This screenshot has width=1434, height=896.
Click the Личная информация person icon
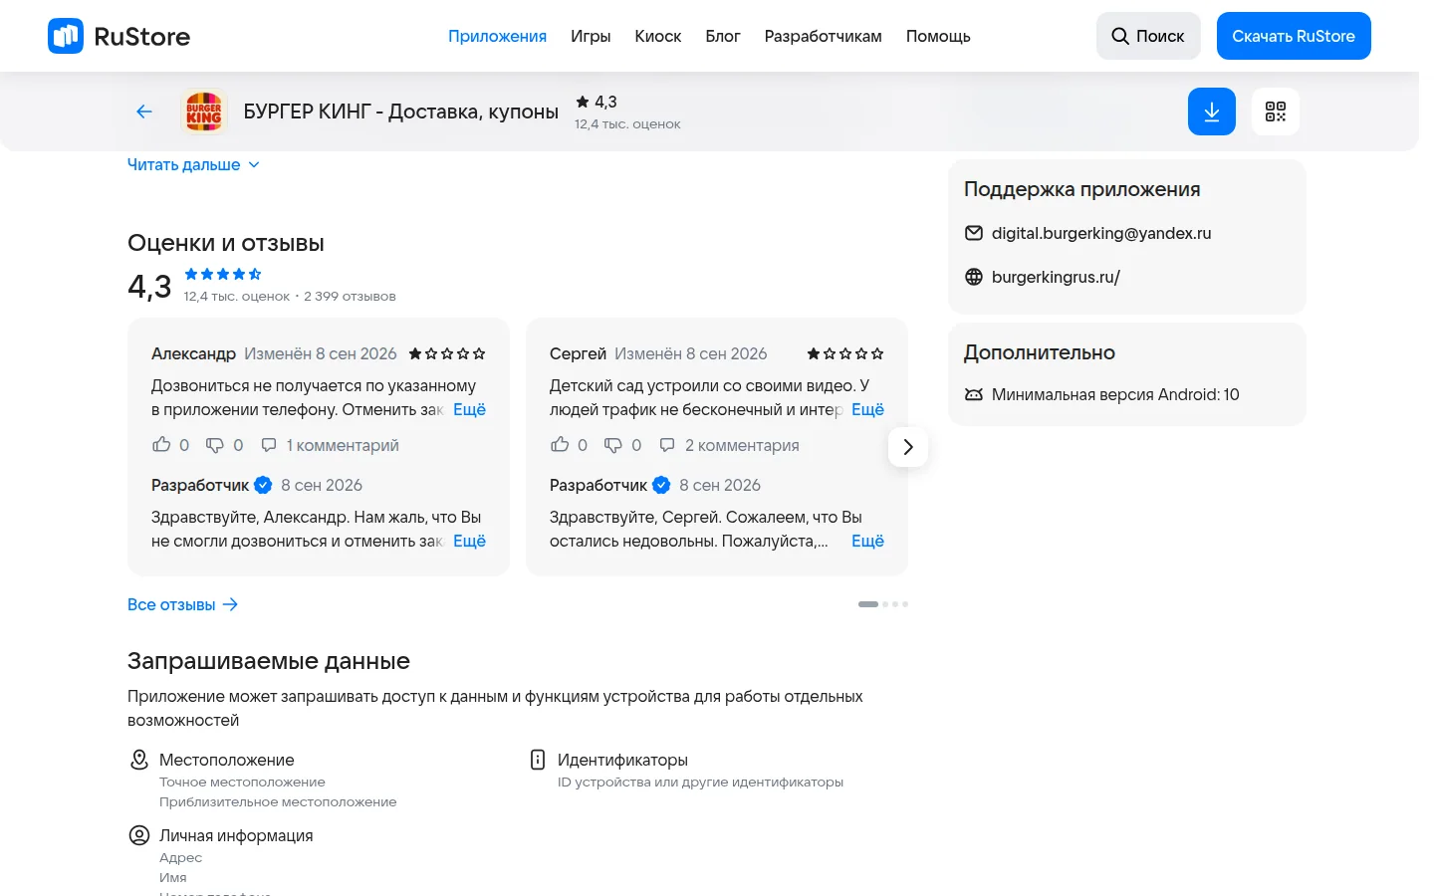click(139, 835)
